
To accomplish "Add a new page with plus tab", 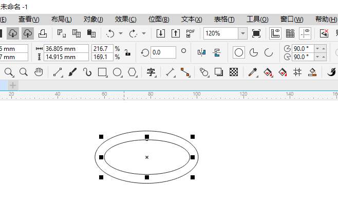I will tap(13, 85).
